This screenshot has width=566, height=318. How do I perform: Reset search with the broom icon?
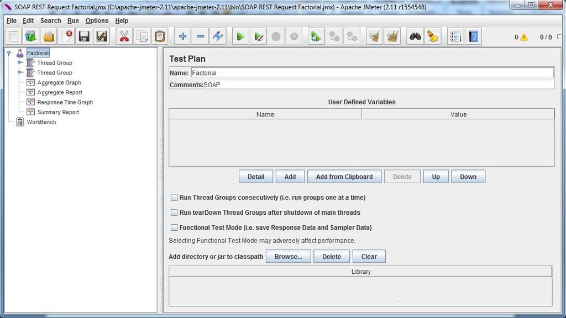pyautogui.click(x=432, y=36)
